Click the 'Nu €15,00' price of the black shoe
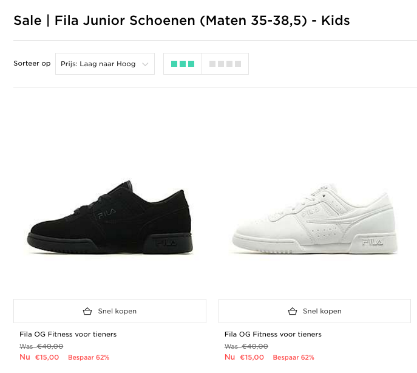Viewport: 417px width, 373px height. tap(39, 357)
